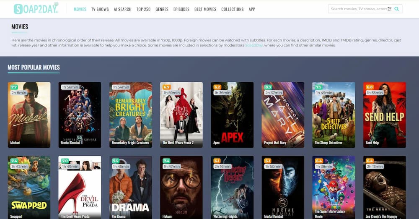419x219 pixels.
Task: Open Episodes page
Action: [x=181, y=9]
